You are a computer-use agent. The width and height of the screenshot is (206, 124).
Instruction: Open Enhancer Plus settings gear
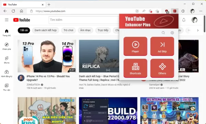(172, 33)
